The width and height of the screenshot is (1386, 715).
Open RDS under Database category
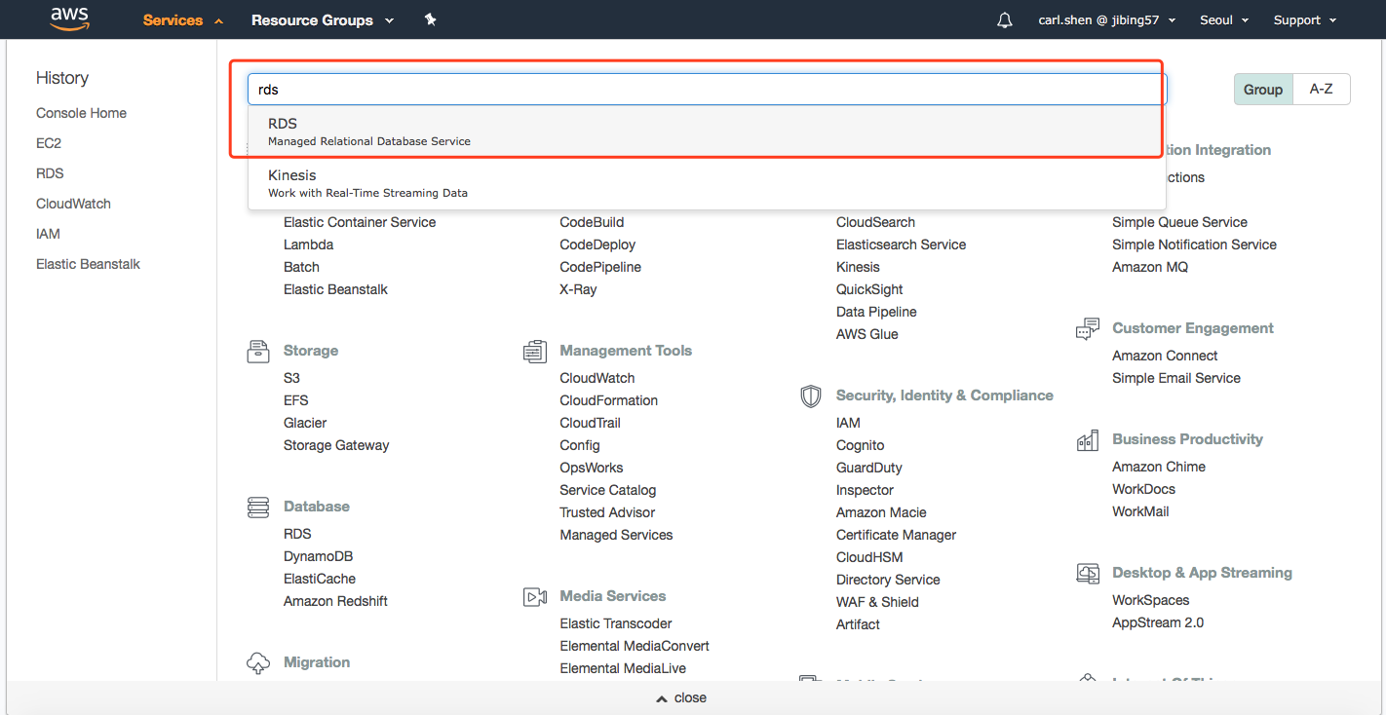297,534
